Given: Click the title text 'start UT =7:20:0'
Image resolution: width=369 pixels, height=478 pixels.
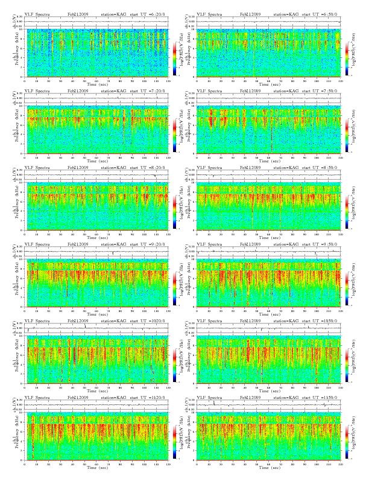Looking at the screenshot, I should (147, 91).
